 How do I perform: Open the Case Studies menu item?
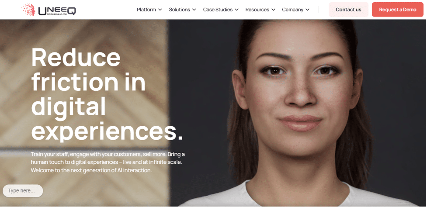218,10
